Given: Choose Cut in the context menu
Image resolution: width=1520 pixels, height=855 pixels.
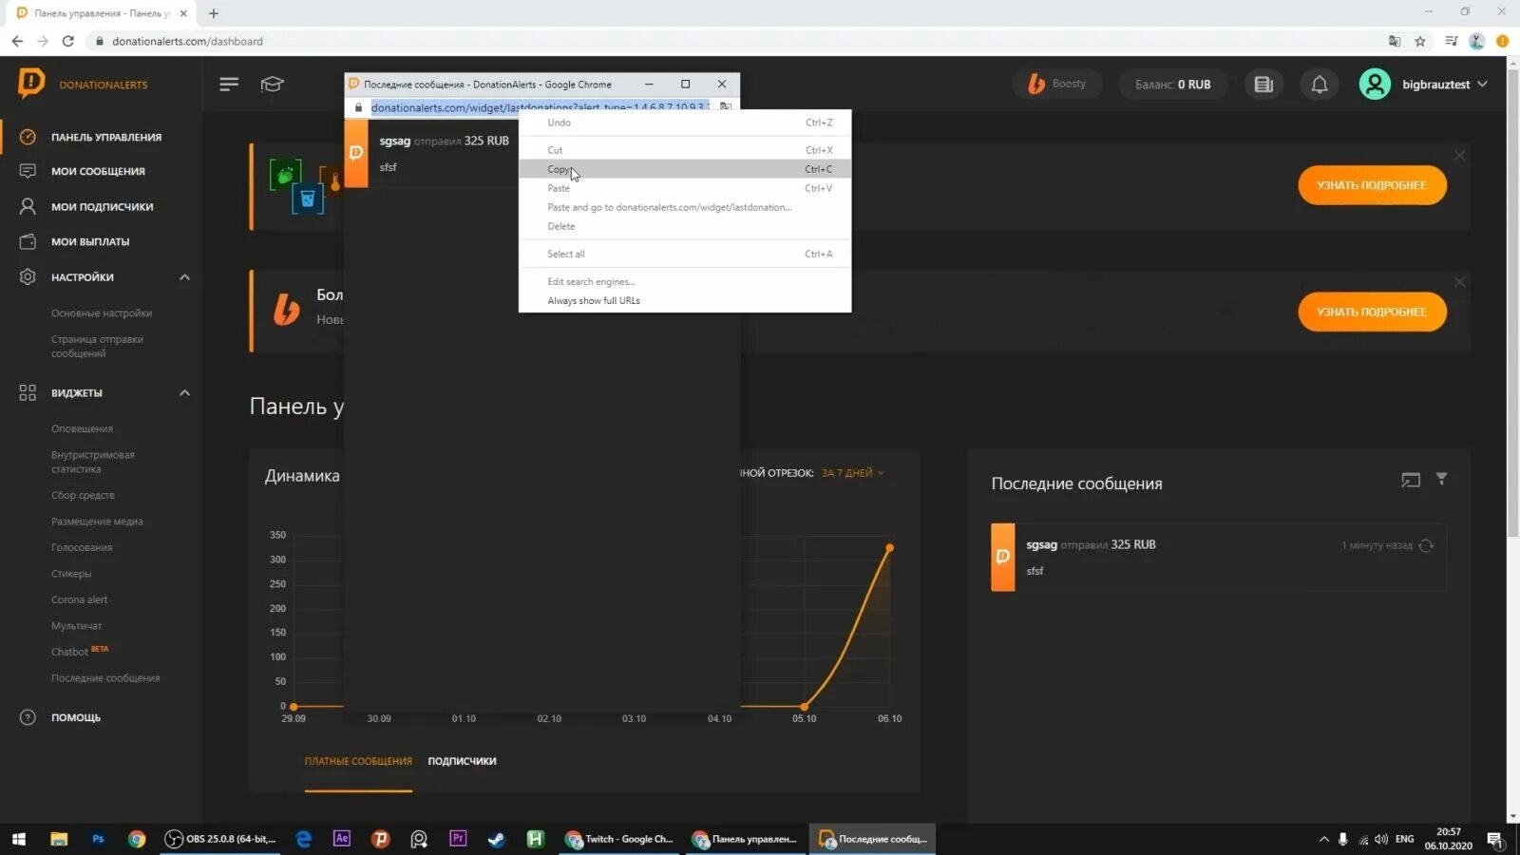Looking at the screenshot, I should tap(685, 150).
